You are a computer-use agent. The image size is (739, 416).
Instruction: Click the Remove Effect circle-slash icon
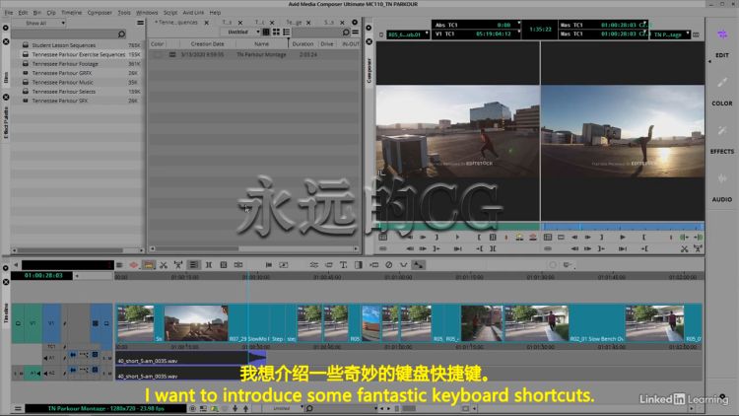pos(389,265)
